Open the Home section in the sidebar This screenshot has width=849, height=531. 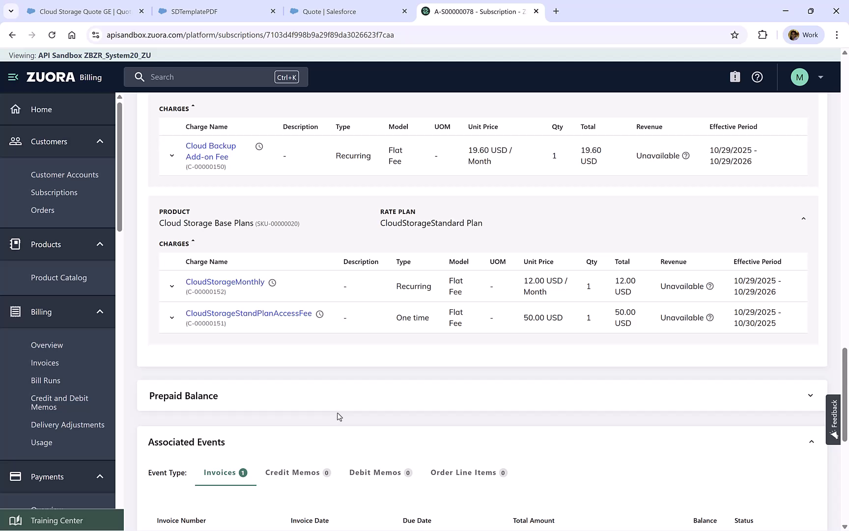click(41, 109)
